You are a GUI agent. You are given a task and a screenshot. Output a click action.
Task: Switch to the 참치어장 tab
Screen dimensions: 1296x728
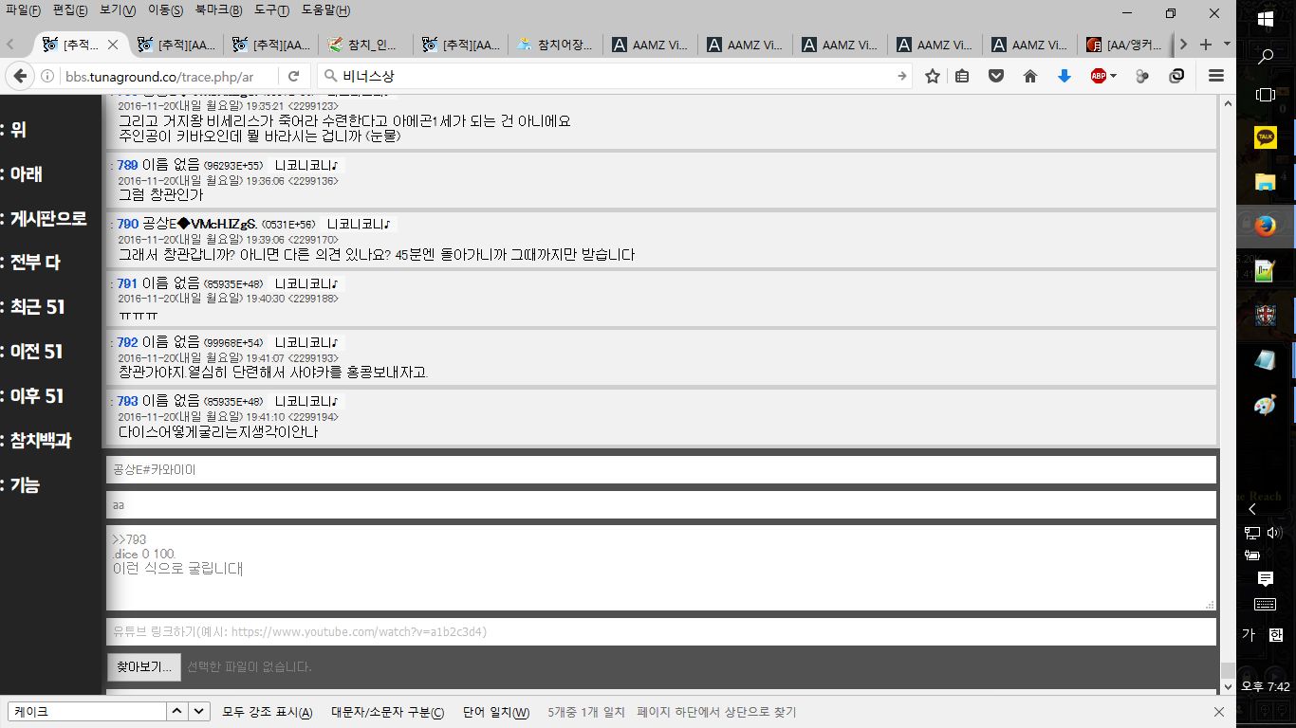[555, 45]
